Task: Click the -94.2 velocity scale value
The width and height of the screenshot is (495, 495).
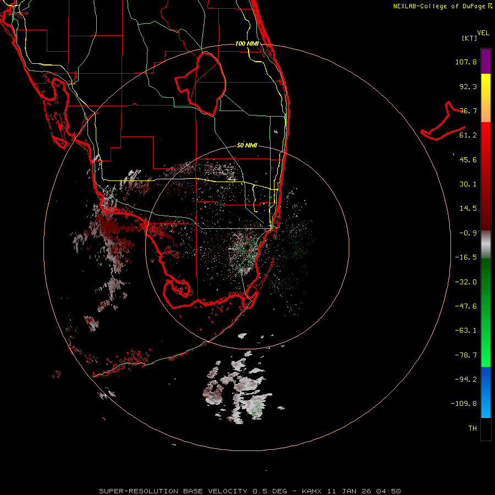Action: click(x=466, y=380)
